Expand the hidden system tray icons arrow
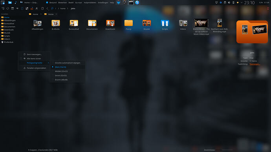The height and width of the screenshot is (152, 271). [242, 3]
